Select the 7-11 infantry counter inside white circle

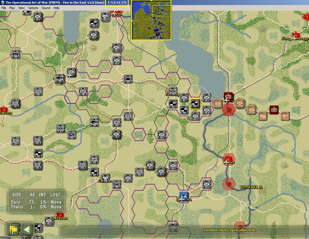[196, 116]
